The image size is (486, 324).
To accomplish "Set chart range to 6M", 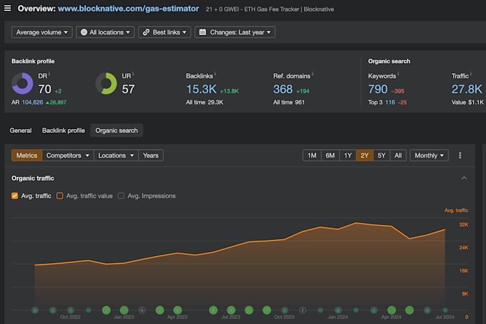I will pos(330,156).
